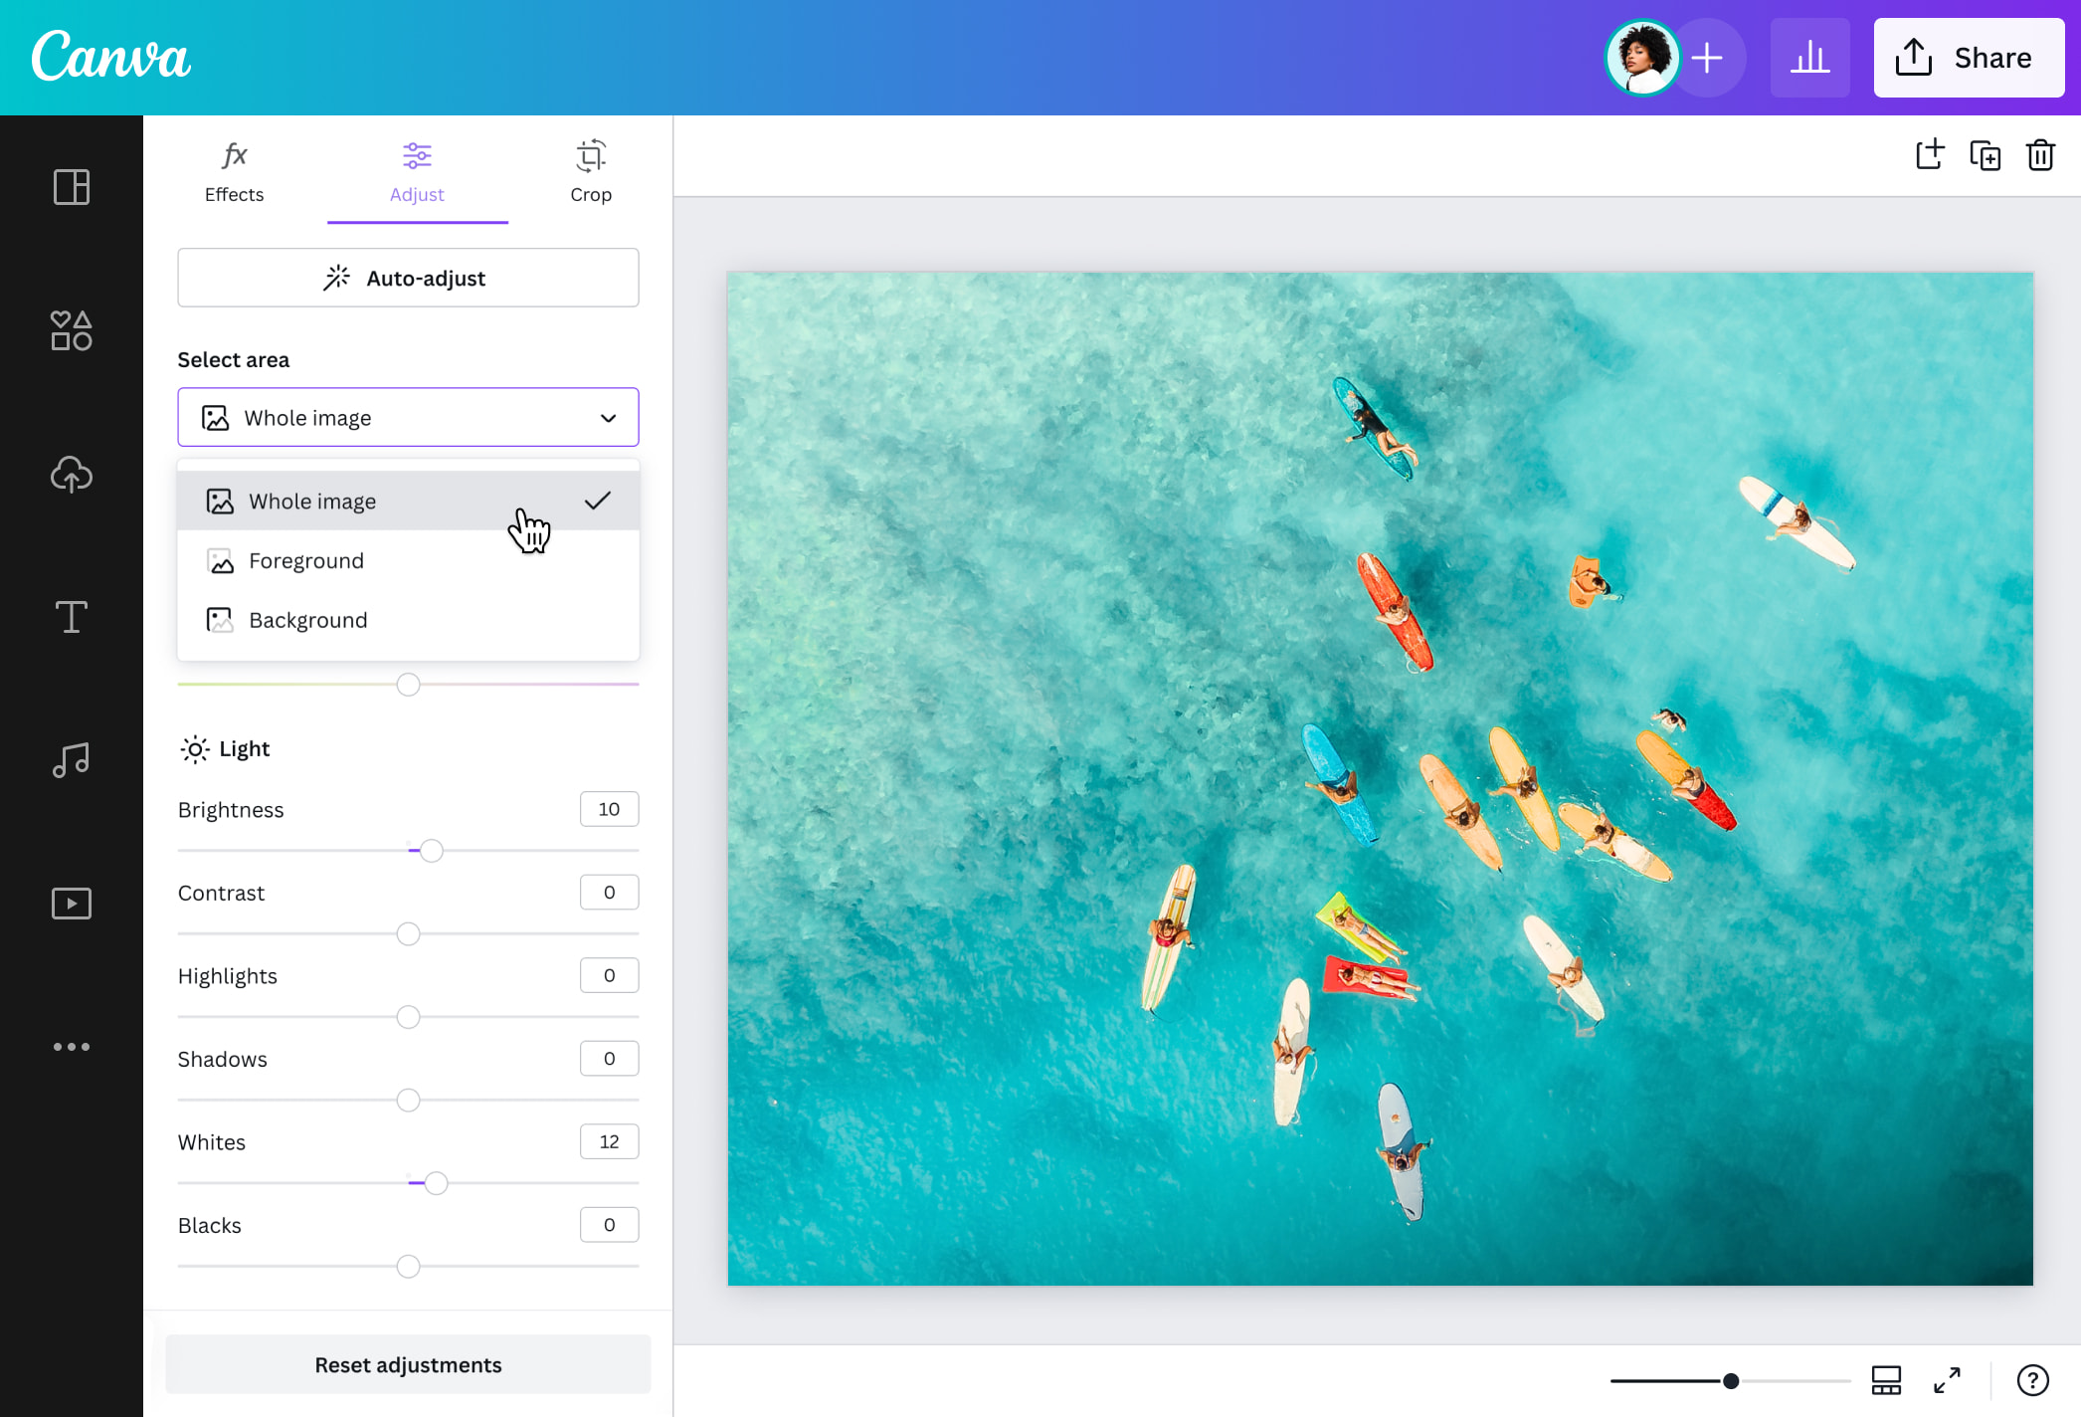Image resolution: width=2081 pixels, height=1417 pixels.
Task: Click the checkmark on Whole image
Action: (x=597, y=500)
